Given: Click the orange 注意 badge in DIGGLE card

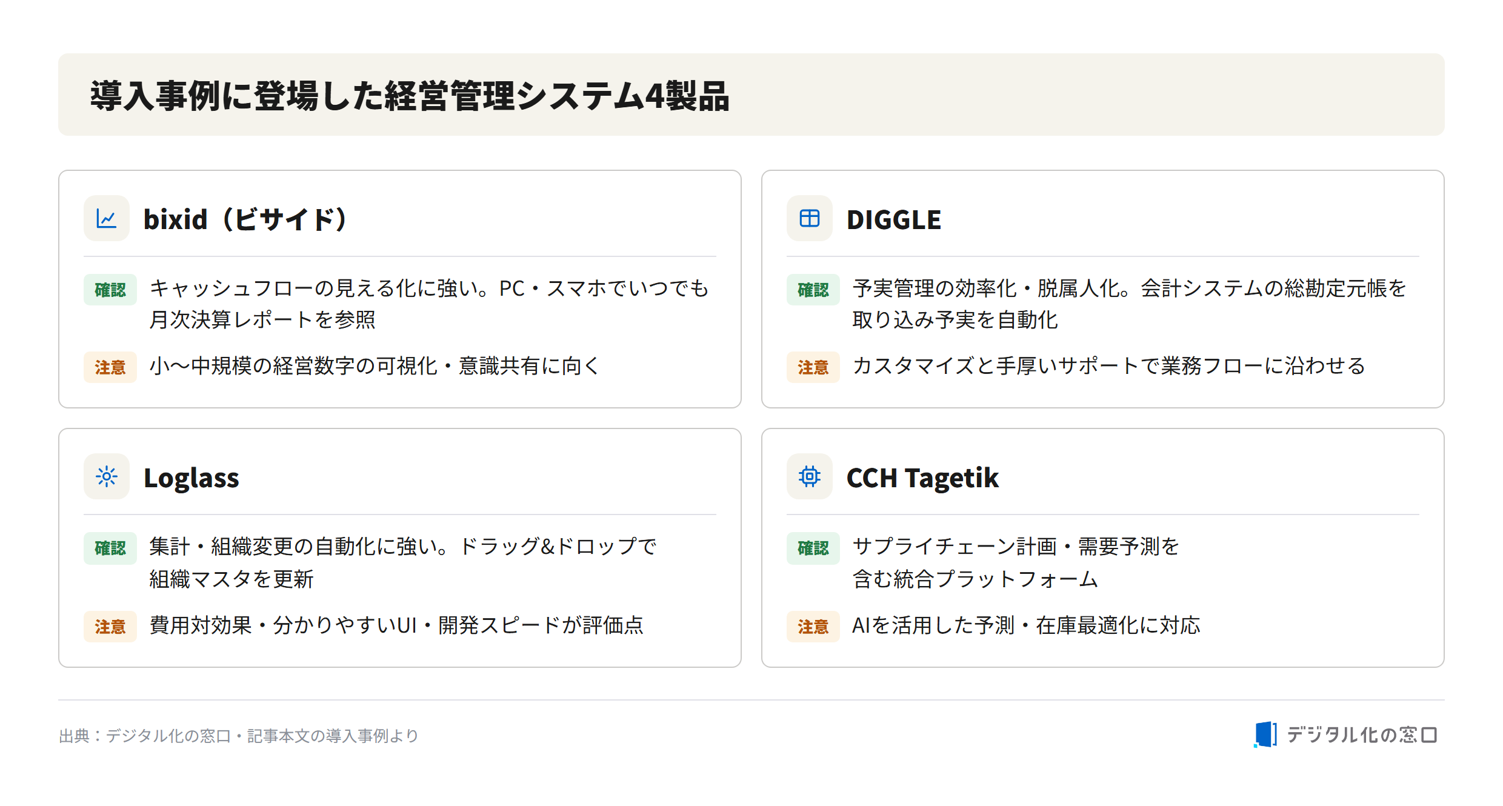Looking at the screenshot, I should point(813,367).
